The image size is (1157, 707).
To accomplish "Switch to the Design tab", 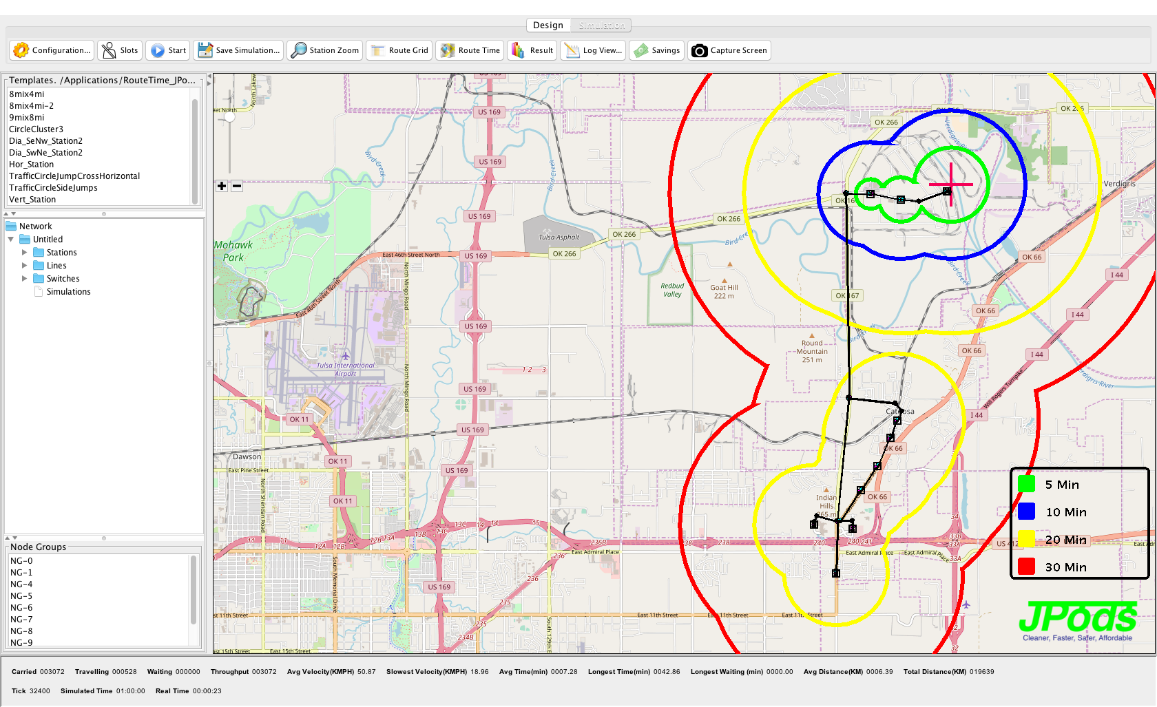I will click(548, 25).
